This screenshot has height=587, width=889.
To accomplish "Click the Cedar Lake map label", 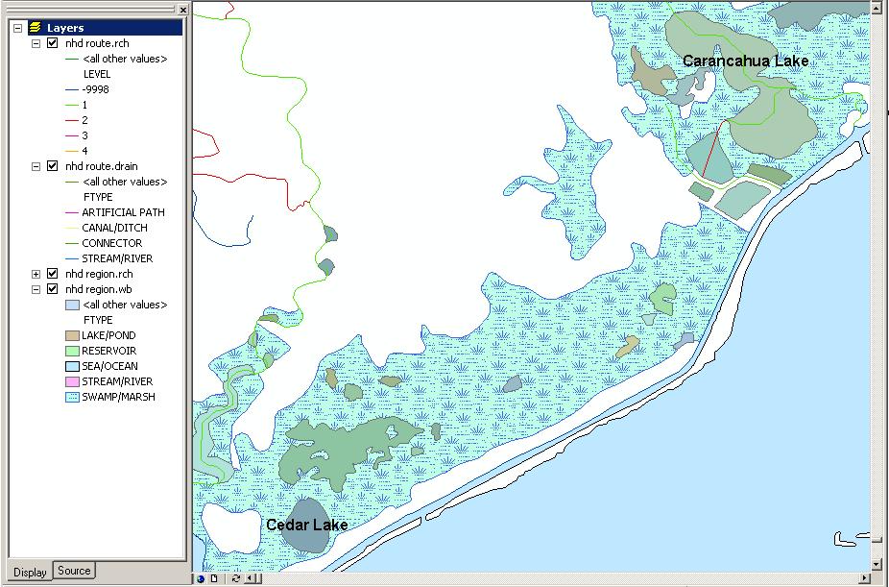I will [306, 525].
